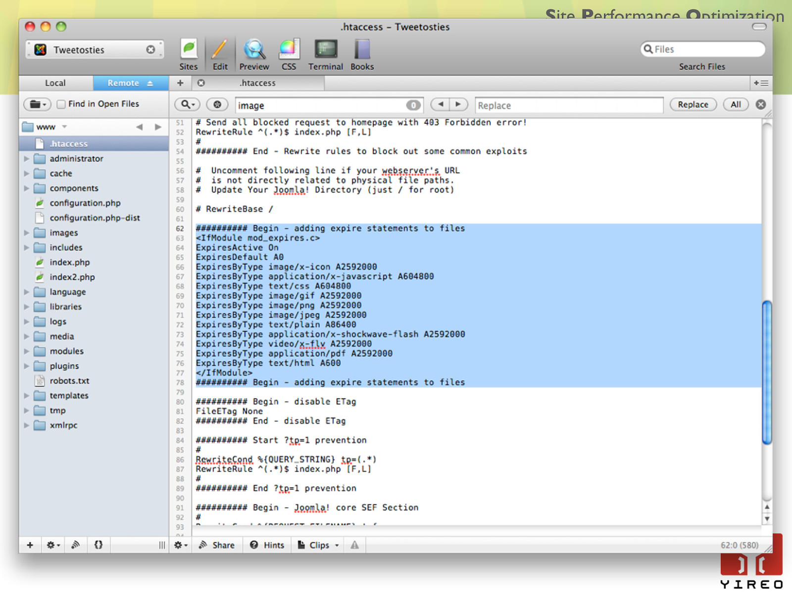Expand the components folder
This screenshot has height=594, width=792.
point(27,189)
